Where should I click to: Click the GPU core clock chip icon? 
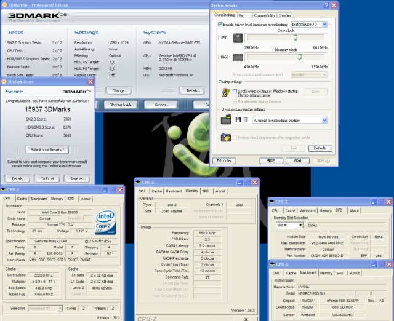[x=238, y=38]
